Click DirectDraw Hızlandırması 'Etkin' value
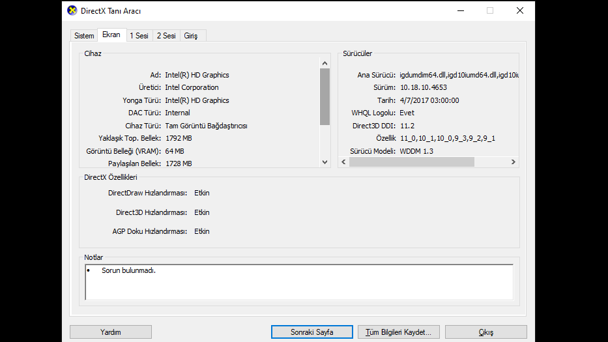The height and width of the screenshot is (342, 608). point(201,193)
